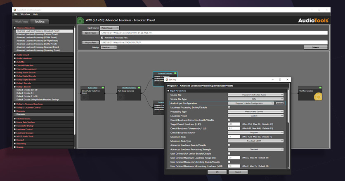
Task: Select the Audio Extract node
Action: (x=92, y=93)
